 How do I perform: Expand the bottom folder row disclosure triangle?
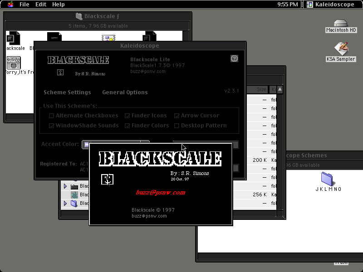click(x=65, y=203)
